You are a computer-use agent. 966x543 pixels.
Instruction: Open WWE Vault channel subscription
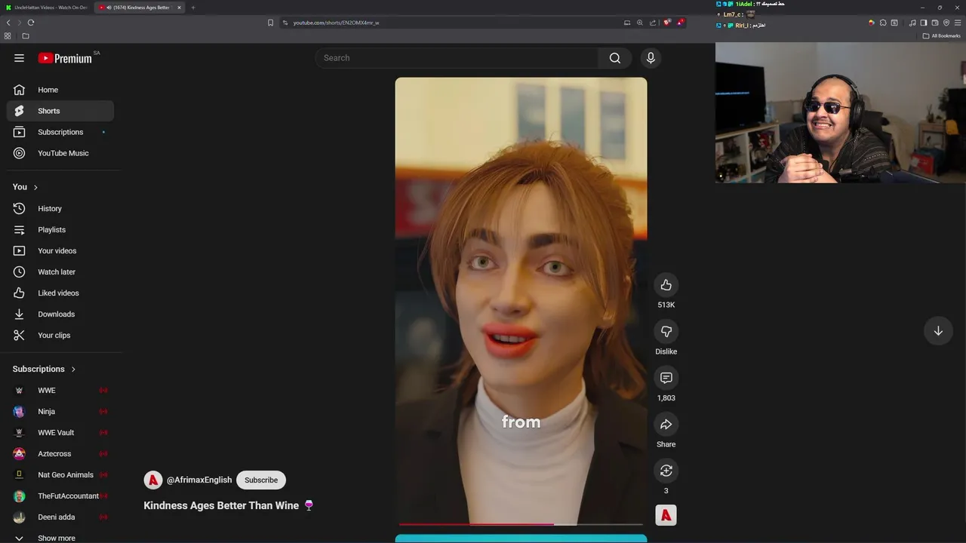pyautogui.click(x=60, y=433)
